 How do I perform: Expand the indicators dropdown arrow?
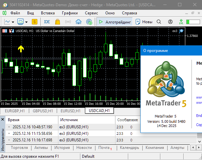[27, 22]
